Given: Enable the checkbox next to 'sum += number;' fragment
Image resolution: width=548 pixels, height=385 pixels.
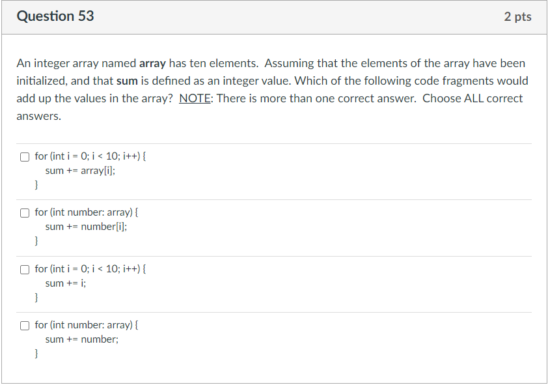Looking at the screenshot, I should click(24, 324).
